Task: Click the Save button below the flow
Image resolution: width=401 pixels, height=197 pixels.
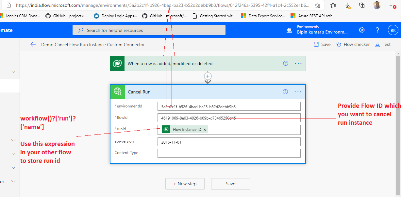Action: click(x=231, y=184)
